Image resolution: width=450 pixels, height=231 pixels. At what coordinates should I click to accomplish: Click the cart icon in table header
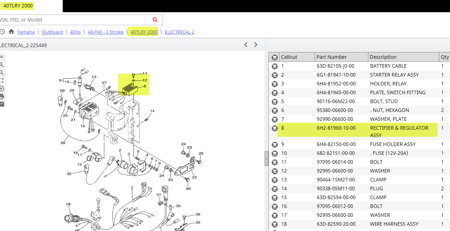275,57
